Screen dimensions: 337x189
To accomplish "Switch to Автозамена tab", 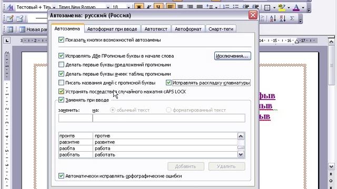I will (67, 28).
